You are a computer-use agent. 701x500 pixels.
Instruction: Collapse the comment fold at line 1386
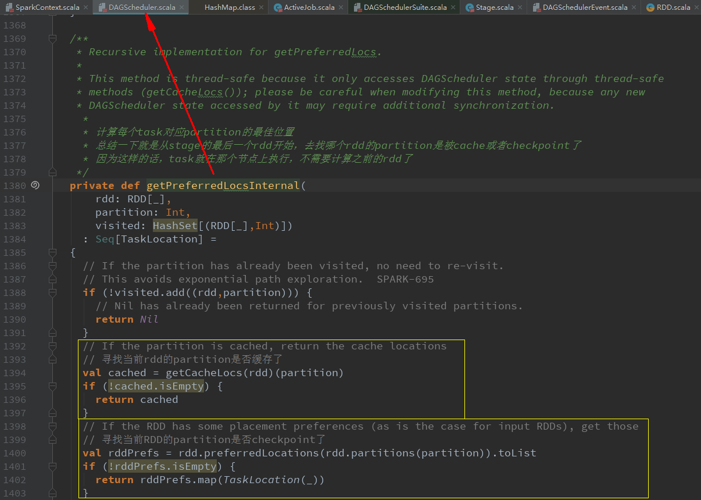tap(53, 266)
